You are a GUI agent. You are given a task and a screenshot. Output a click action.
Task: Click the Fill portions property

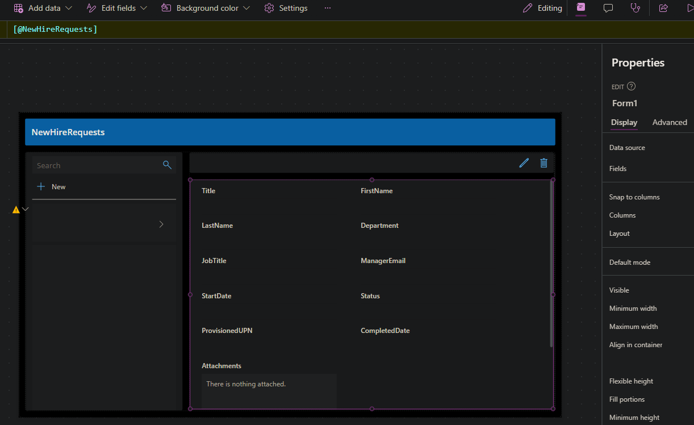click(x=627, y=399)
